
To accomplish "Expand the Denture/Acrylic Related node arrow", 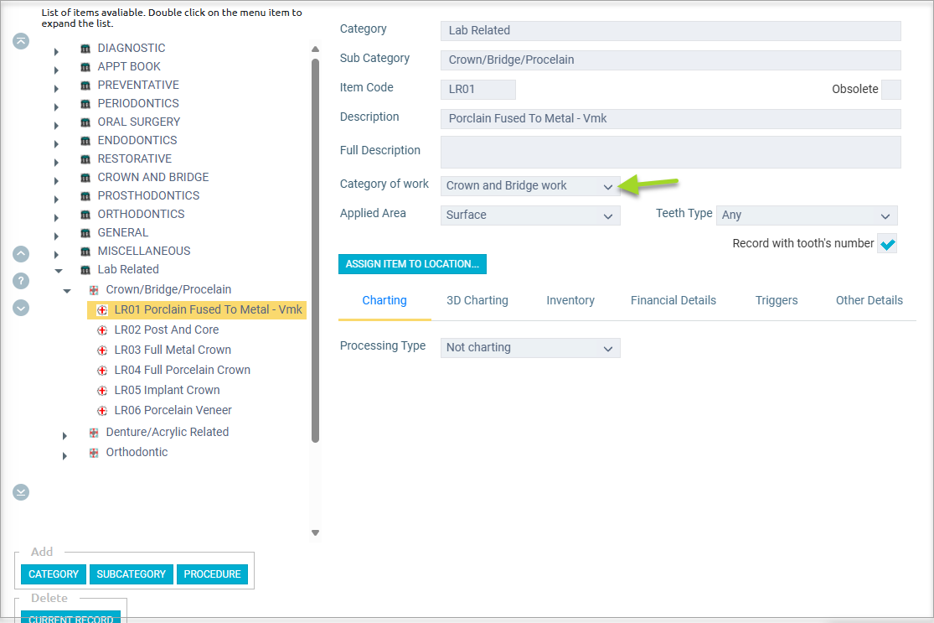I will click(x=65, y=436).
